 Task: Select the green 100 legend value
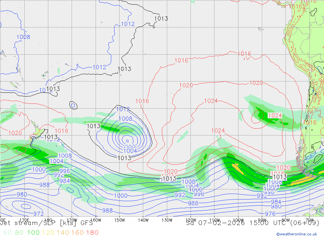pyautogui.click(x=33, y=233)
